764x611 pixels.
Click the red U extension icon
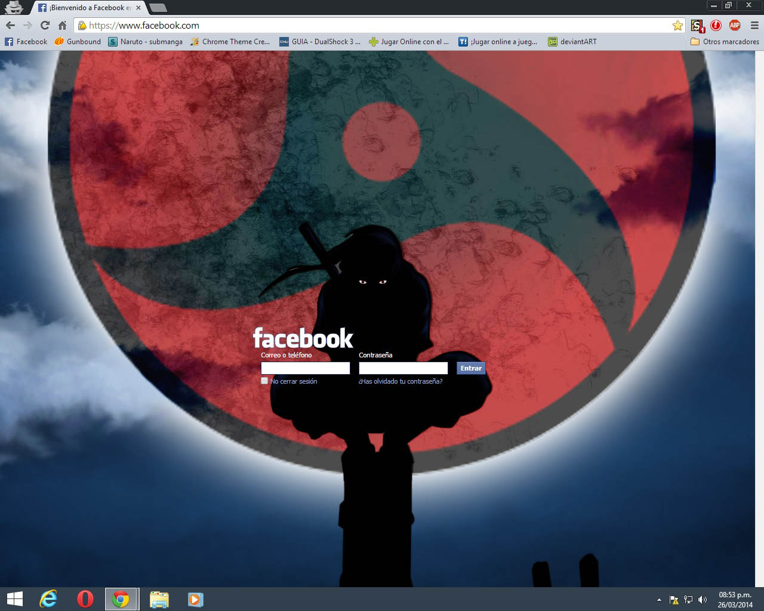click(x=716, y=25)
